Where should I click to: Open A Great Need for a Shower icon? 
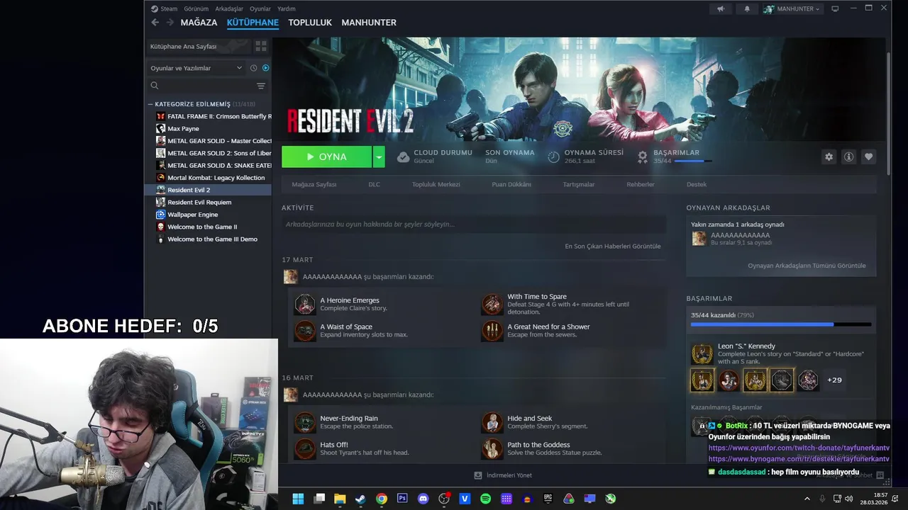coord(492,331)
